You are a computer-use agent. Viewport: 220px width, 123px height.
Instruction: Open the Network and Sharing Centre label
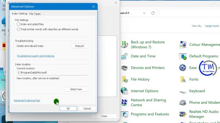148,102
